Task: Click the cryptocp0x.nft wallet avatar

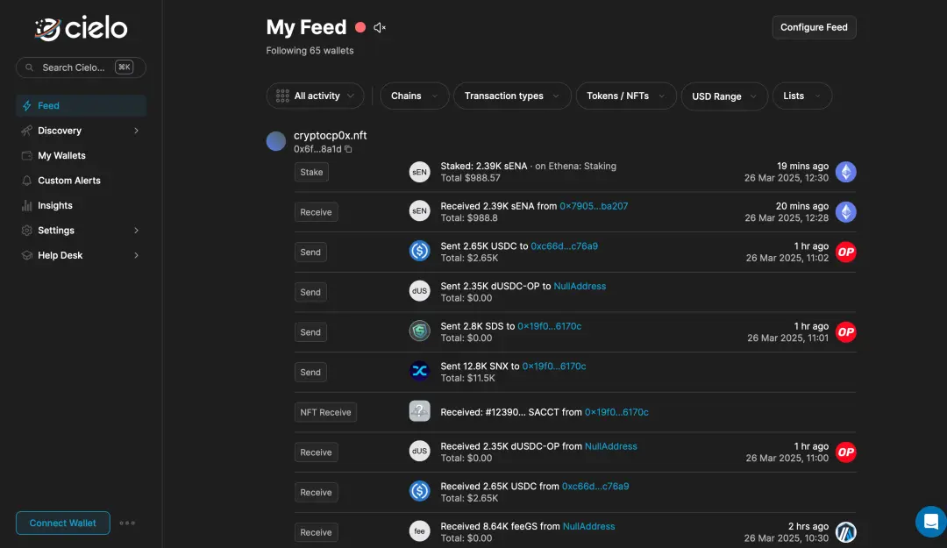Action: coord(276,141)
